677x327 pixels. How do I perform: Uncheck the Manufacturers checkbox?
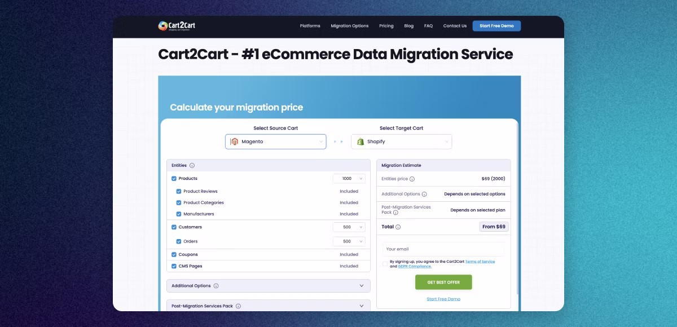pos(179,214)
